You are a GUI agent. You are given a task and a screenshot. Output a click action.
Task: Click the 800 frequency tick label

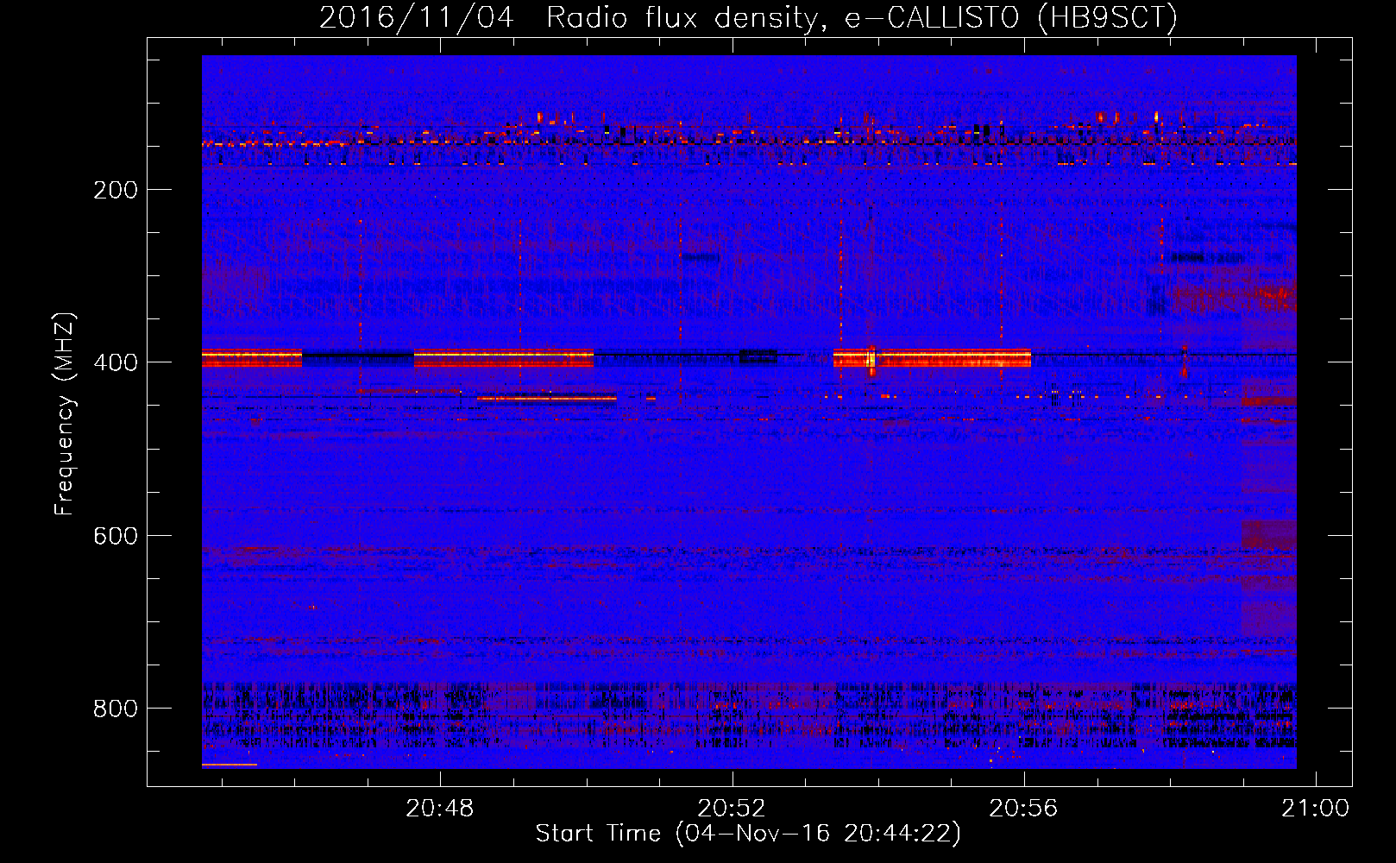pos(116,709)
